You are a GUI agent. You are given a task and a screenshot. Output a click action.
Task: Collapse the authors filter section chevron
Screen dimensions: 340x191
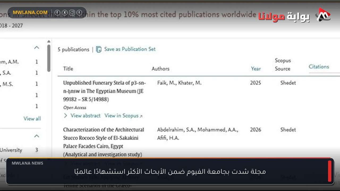pos(37,48)
